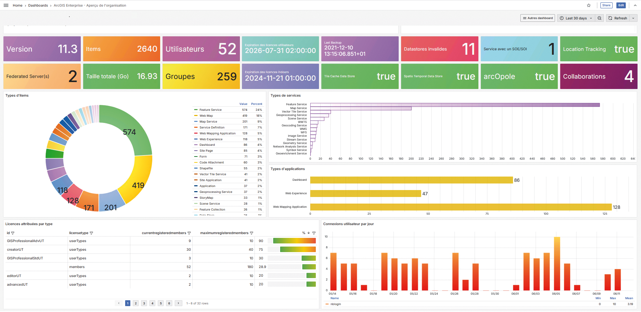
Task: Open the hamburger navigation menu
Action: (6, 5)
